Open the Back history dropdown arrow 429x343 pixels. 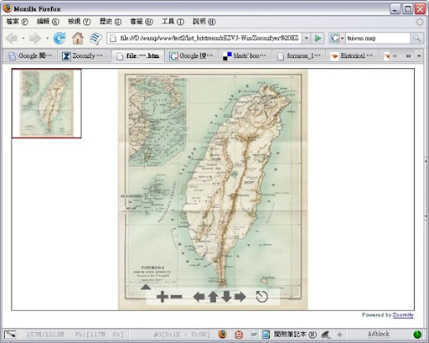(x=23, y=39)
